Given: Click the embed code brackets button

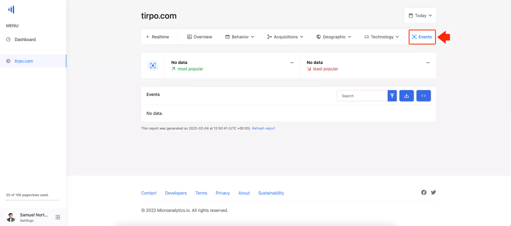Looking at the screenshot, I should (x=424, y=96).
